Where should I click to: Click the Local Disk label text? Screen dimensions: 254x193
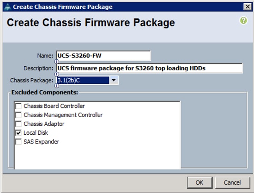[36, 133]
